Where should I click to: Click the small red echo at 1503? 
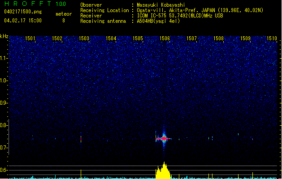pyautogui.click(x=81, y=139)
